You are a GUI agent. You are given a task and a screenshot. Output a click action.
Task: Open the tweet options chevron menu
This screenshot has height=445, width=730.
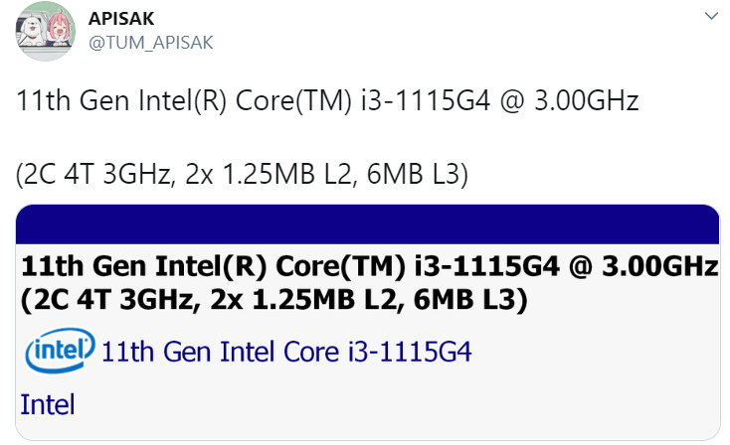711,17
